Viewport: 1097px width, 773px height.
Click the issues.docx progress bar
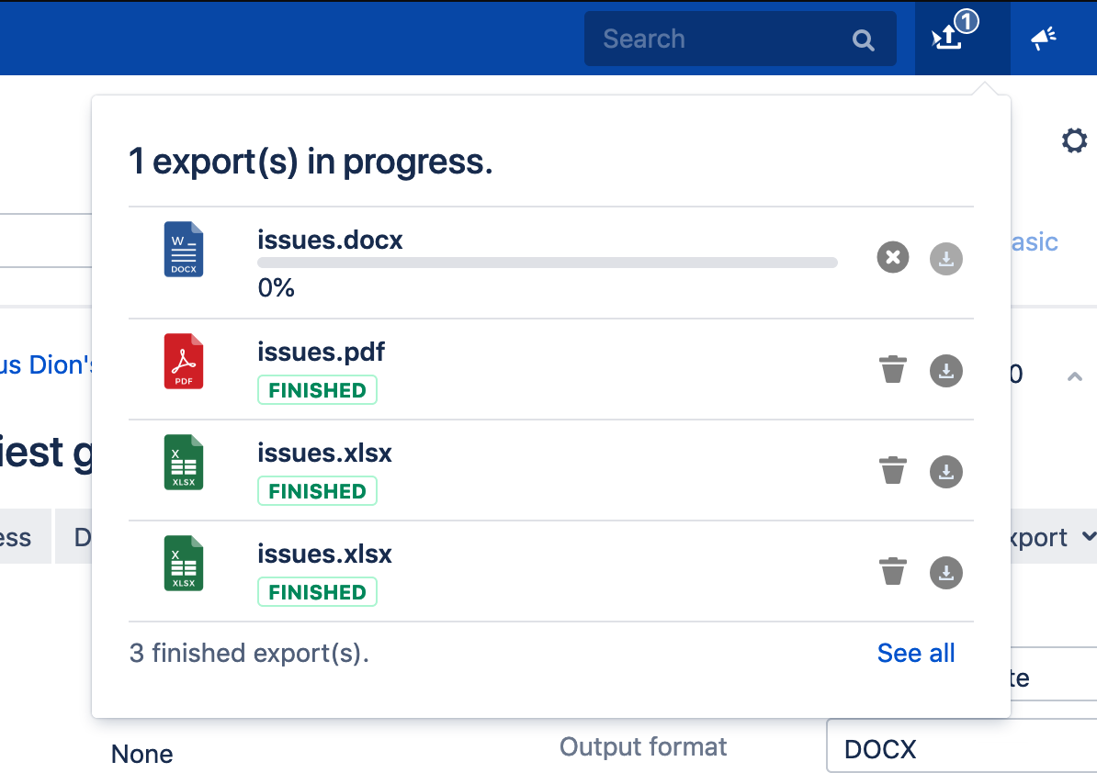click(547, 263)
